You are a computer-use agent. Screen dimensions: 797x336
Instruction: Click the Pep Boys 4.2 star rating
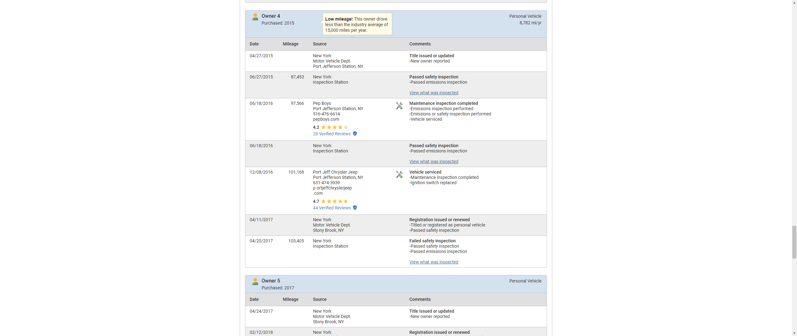point(334,127)
